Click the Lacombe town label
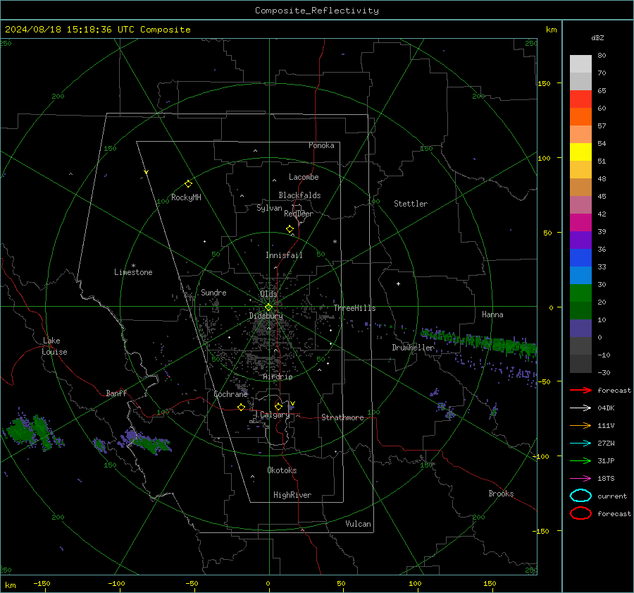 [x=304, y=177]
